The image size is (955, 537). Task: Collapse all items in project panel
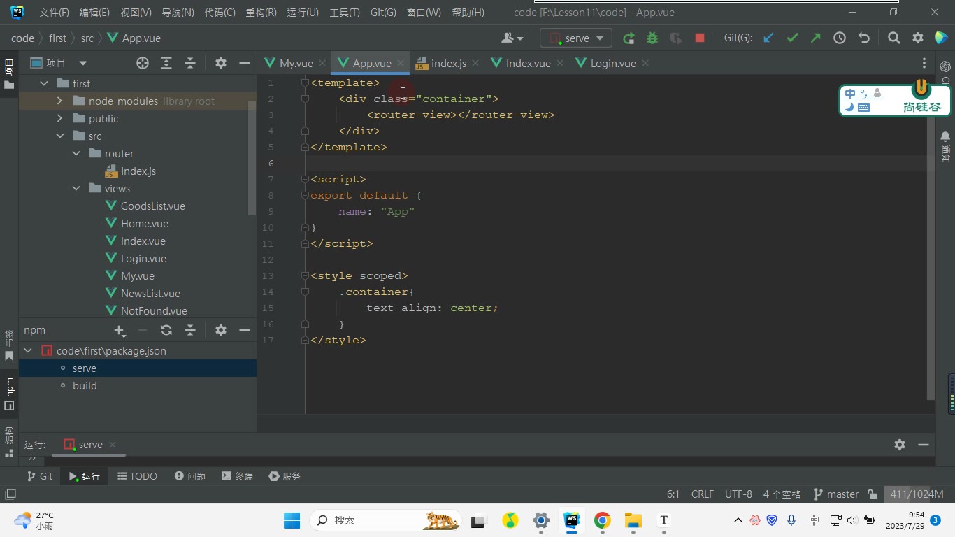click(190, 63)
